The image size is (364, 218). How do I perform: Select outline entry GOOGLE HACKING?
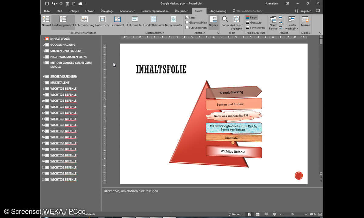point(63,45)
